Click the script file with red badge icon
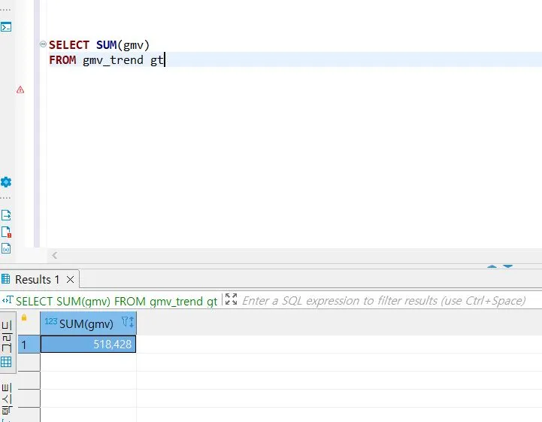This screenshot has width=542, height=422. [6, 232]
